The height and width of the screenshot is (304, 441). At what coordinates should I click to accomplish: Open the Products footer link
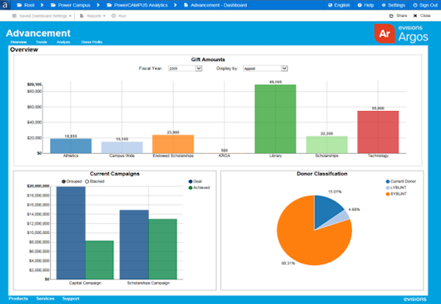[18, 299]
